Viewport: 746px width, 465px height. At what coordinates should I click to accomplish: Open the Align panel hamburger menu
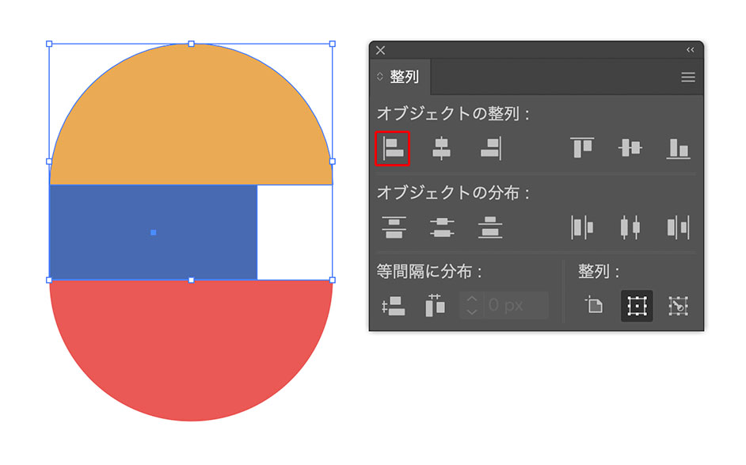pyautogui.click(x=688, y=77)
